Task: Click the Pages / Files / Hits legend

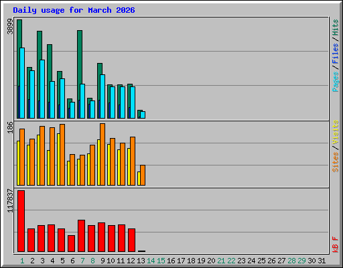Action: pyautogui.click(x=335, y=56)
